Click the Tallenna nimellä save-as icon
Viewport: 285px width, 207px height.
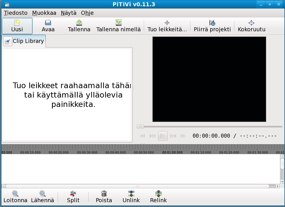(118, 23)
